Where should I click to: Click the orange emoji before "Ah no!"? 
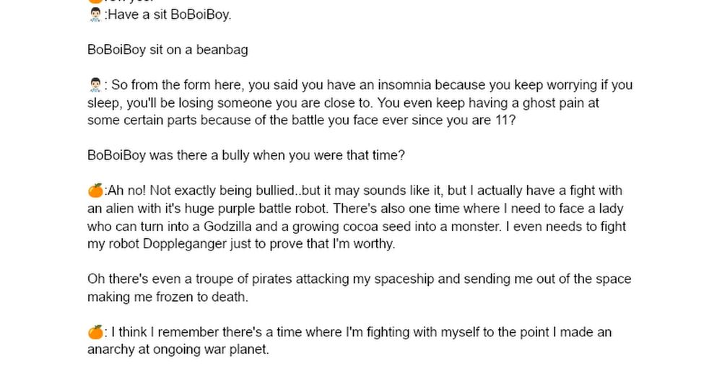click(95, 191)
